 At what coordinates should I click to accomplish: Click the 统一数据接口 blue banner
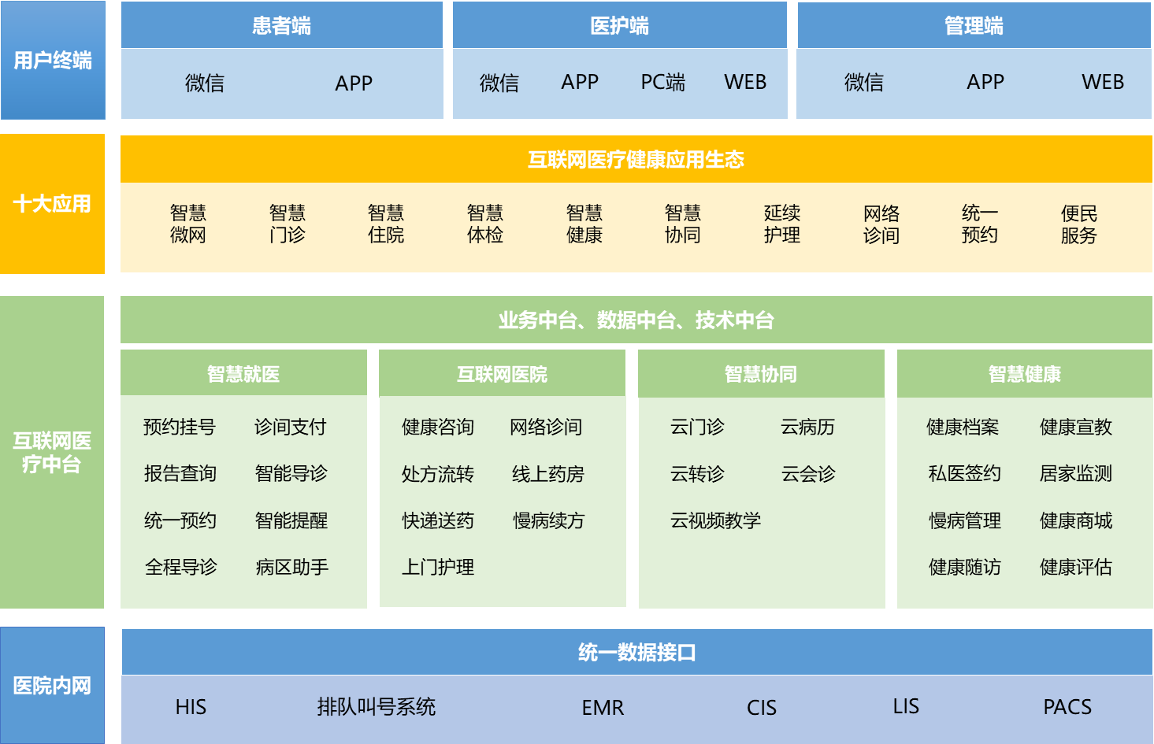pyautogui.click(x=636, y=653)
